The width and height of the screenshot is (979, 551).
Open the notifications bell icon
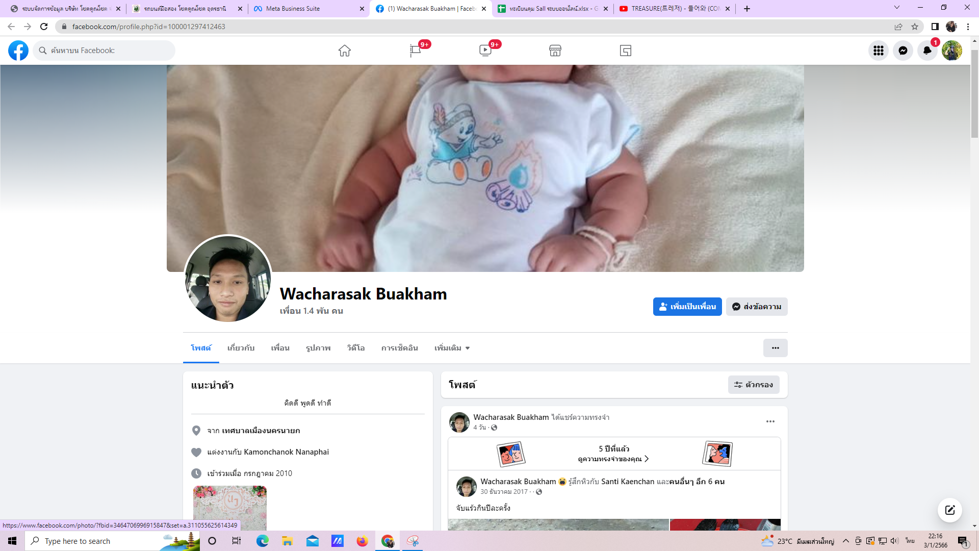927,51
